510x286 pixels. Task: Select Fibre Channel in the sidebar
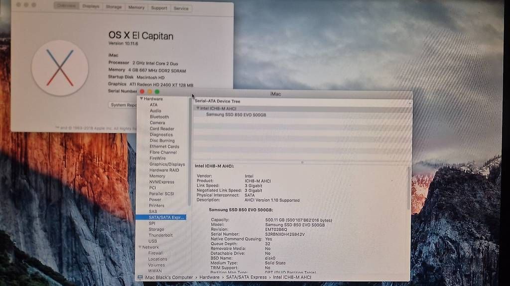tap(163, 152)
